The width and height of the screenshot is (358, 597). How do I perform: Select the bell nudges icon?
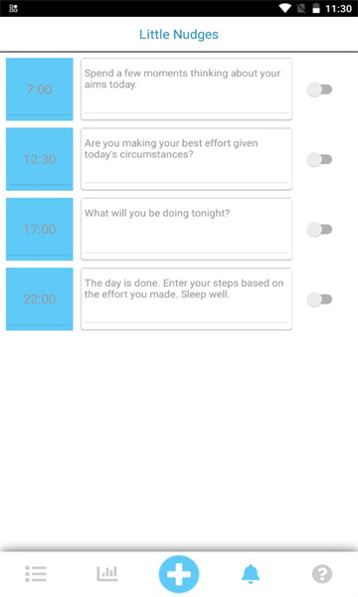coord(251,574)
